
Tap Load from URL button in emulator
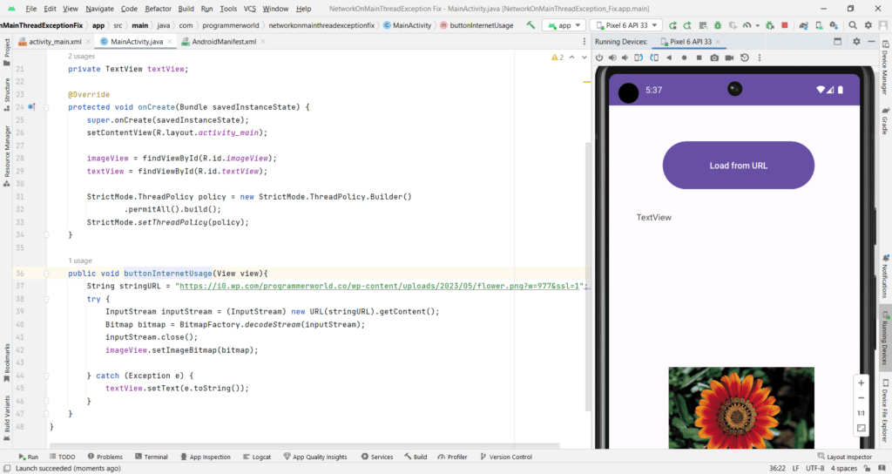pos(739,166)
